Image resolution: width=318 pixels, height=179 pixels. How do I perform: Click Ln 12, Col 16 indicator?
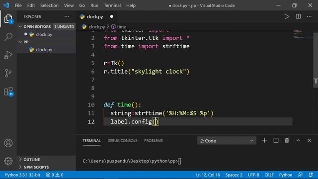point(208,175)
